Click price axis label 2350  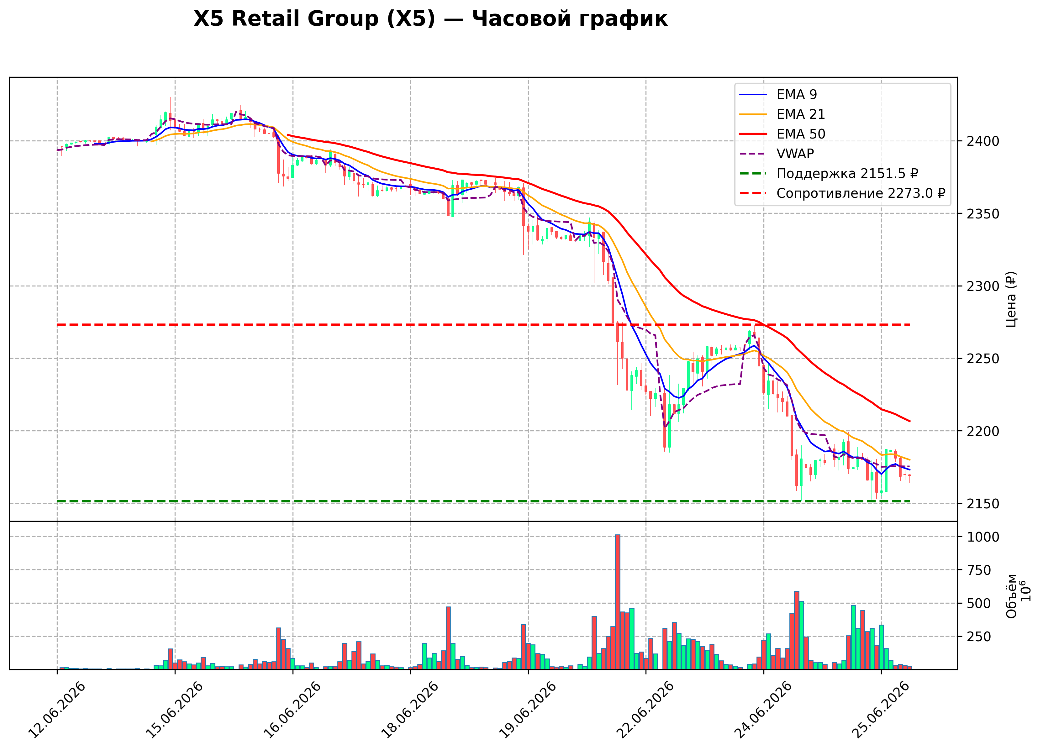click(983, 214)
